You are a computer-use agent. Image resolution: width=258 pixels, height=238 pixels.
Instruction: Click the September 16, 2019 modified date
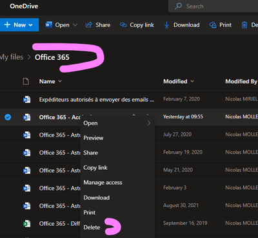tap(185, 223)
